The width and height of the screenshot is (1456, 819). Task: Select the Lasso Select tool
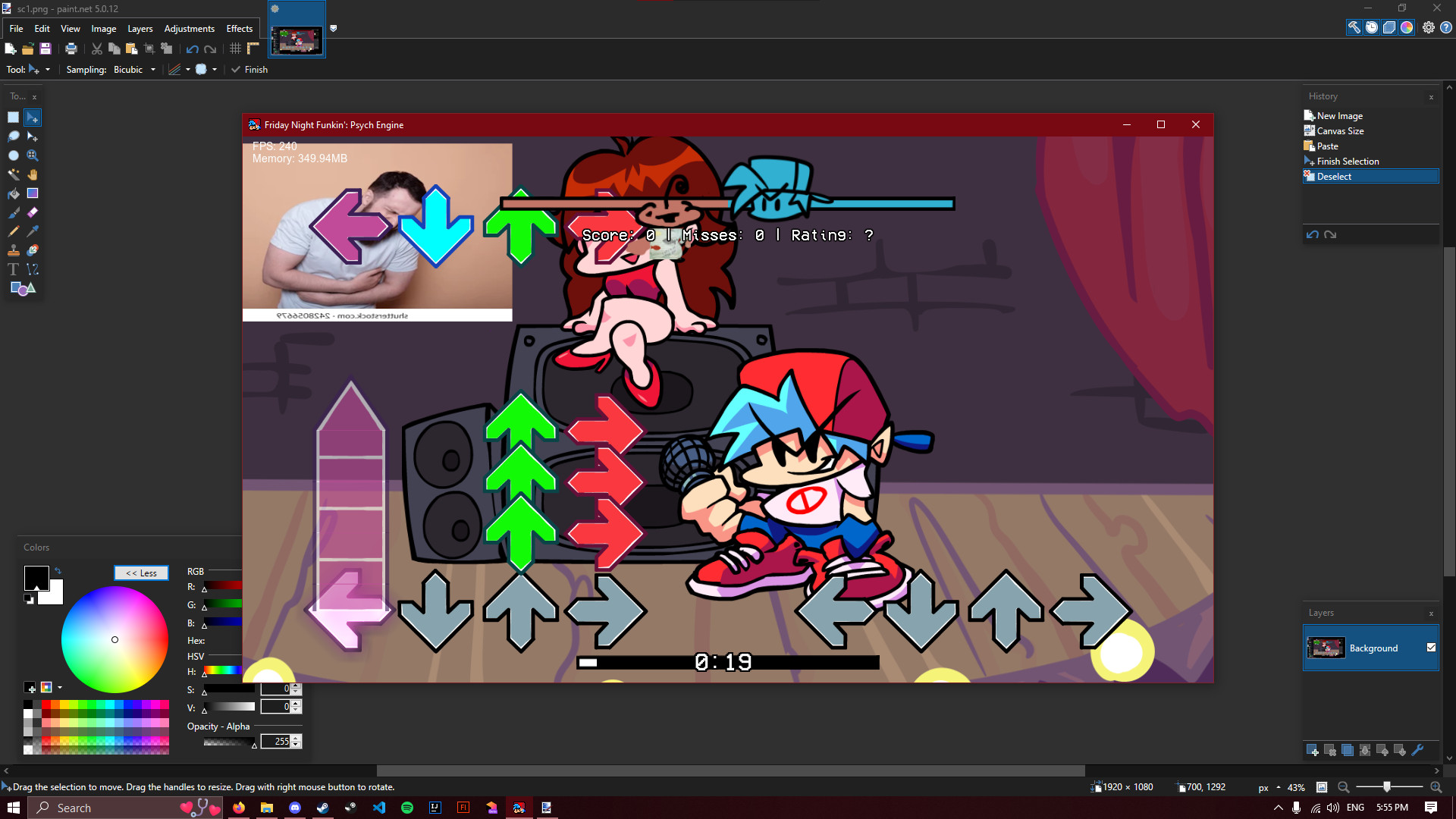coord(13,136)
